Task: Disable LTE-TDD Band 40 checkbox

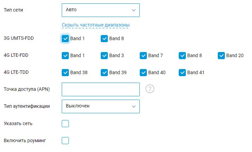Action: (x=143, y=73)
